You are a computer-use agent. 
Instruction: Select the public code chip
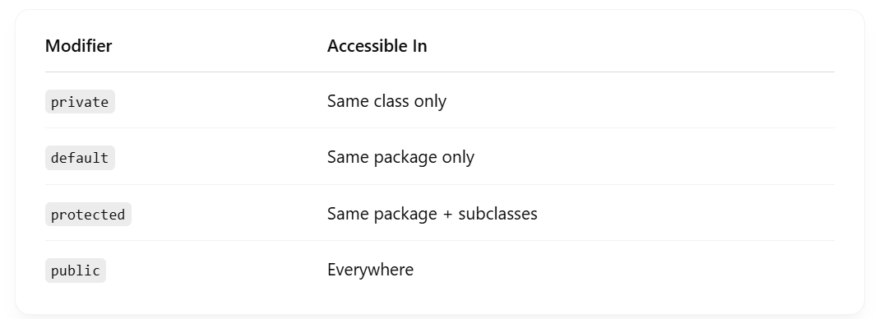click(x=76, y=270)
